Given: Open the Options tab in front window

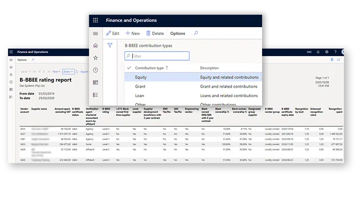Looking at the screenshot, I should pyautogui.click(x=178, y=33).
